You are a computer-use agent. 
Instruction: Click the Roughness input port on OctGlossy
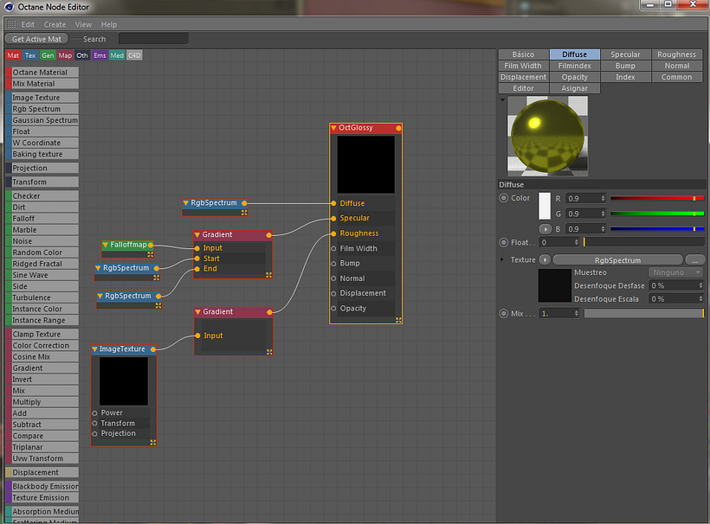(x=333, y=233)
